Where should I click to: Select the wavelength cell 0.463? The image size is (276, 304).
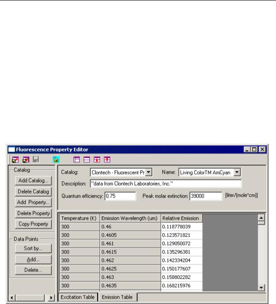[130, 277]
